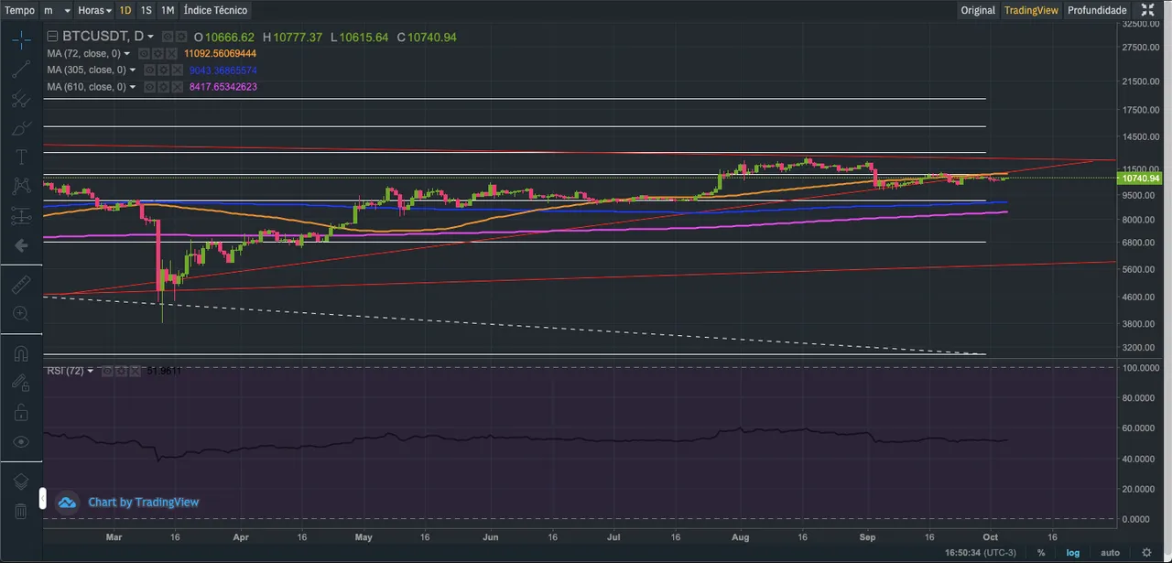Click the Aug label on time axis

[x=742, y=537]
